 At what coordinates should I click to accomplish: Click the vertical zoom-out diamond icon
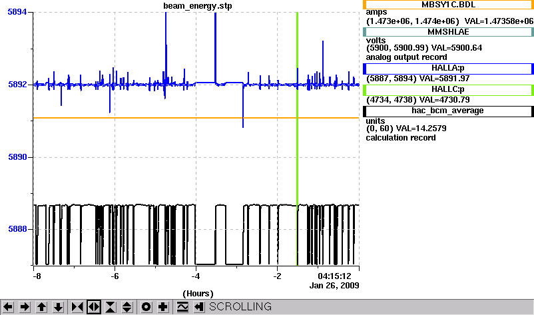point(127,307)
